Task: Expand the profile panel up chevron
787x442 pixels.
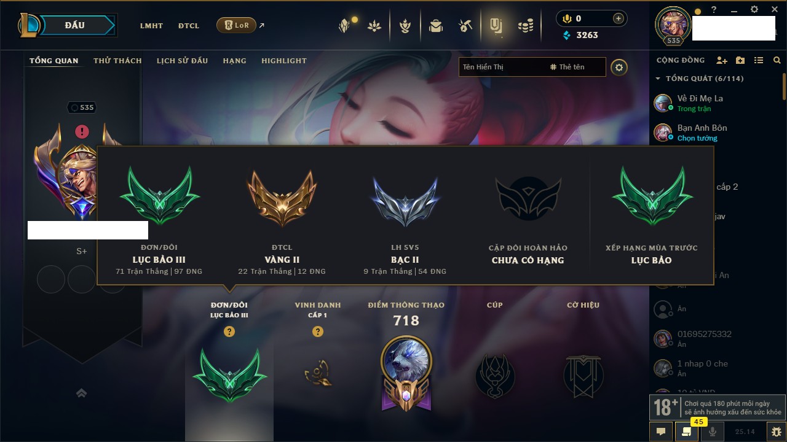Action: pos(82,394)
